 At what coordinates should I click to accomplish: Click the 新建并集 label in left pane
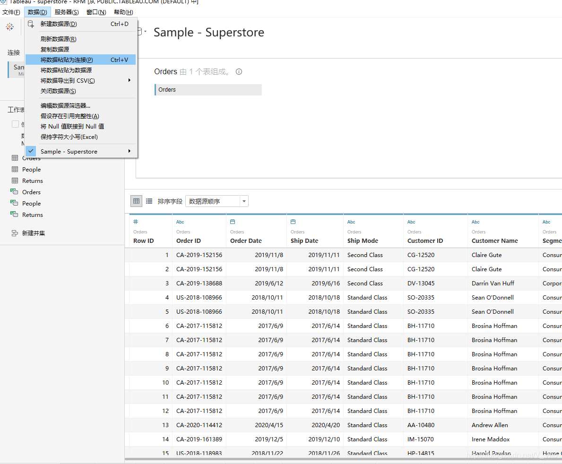click(34, 233)
